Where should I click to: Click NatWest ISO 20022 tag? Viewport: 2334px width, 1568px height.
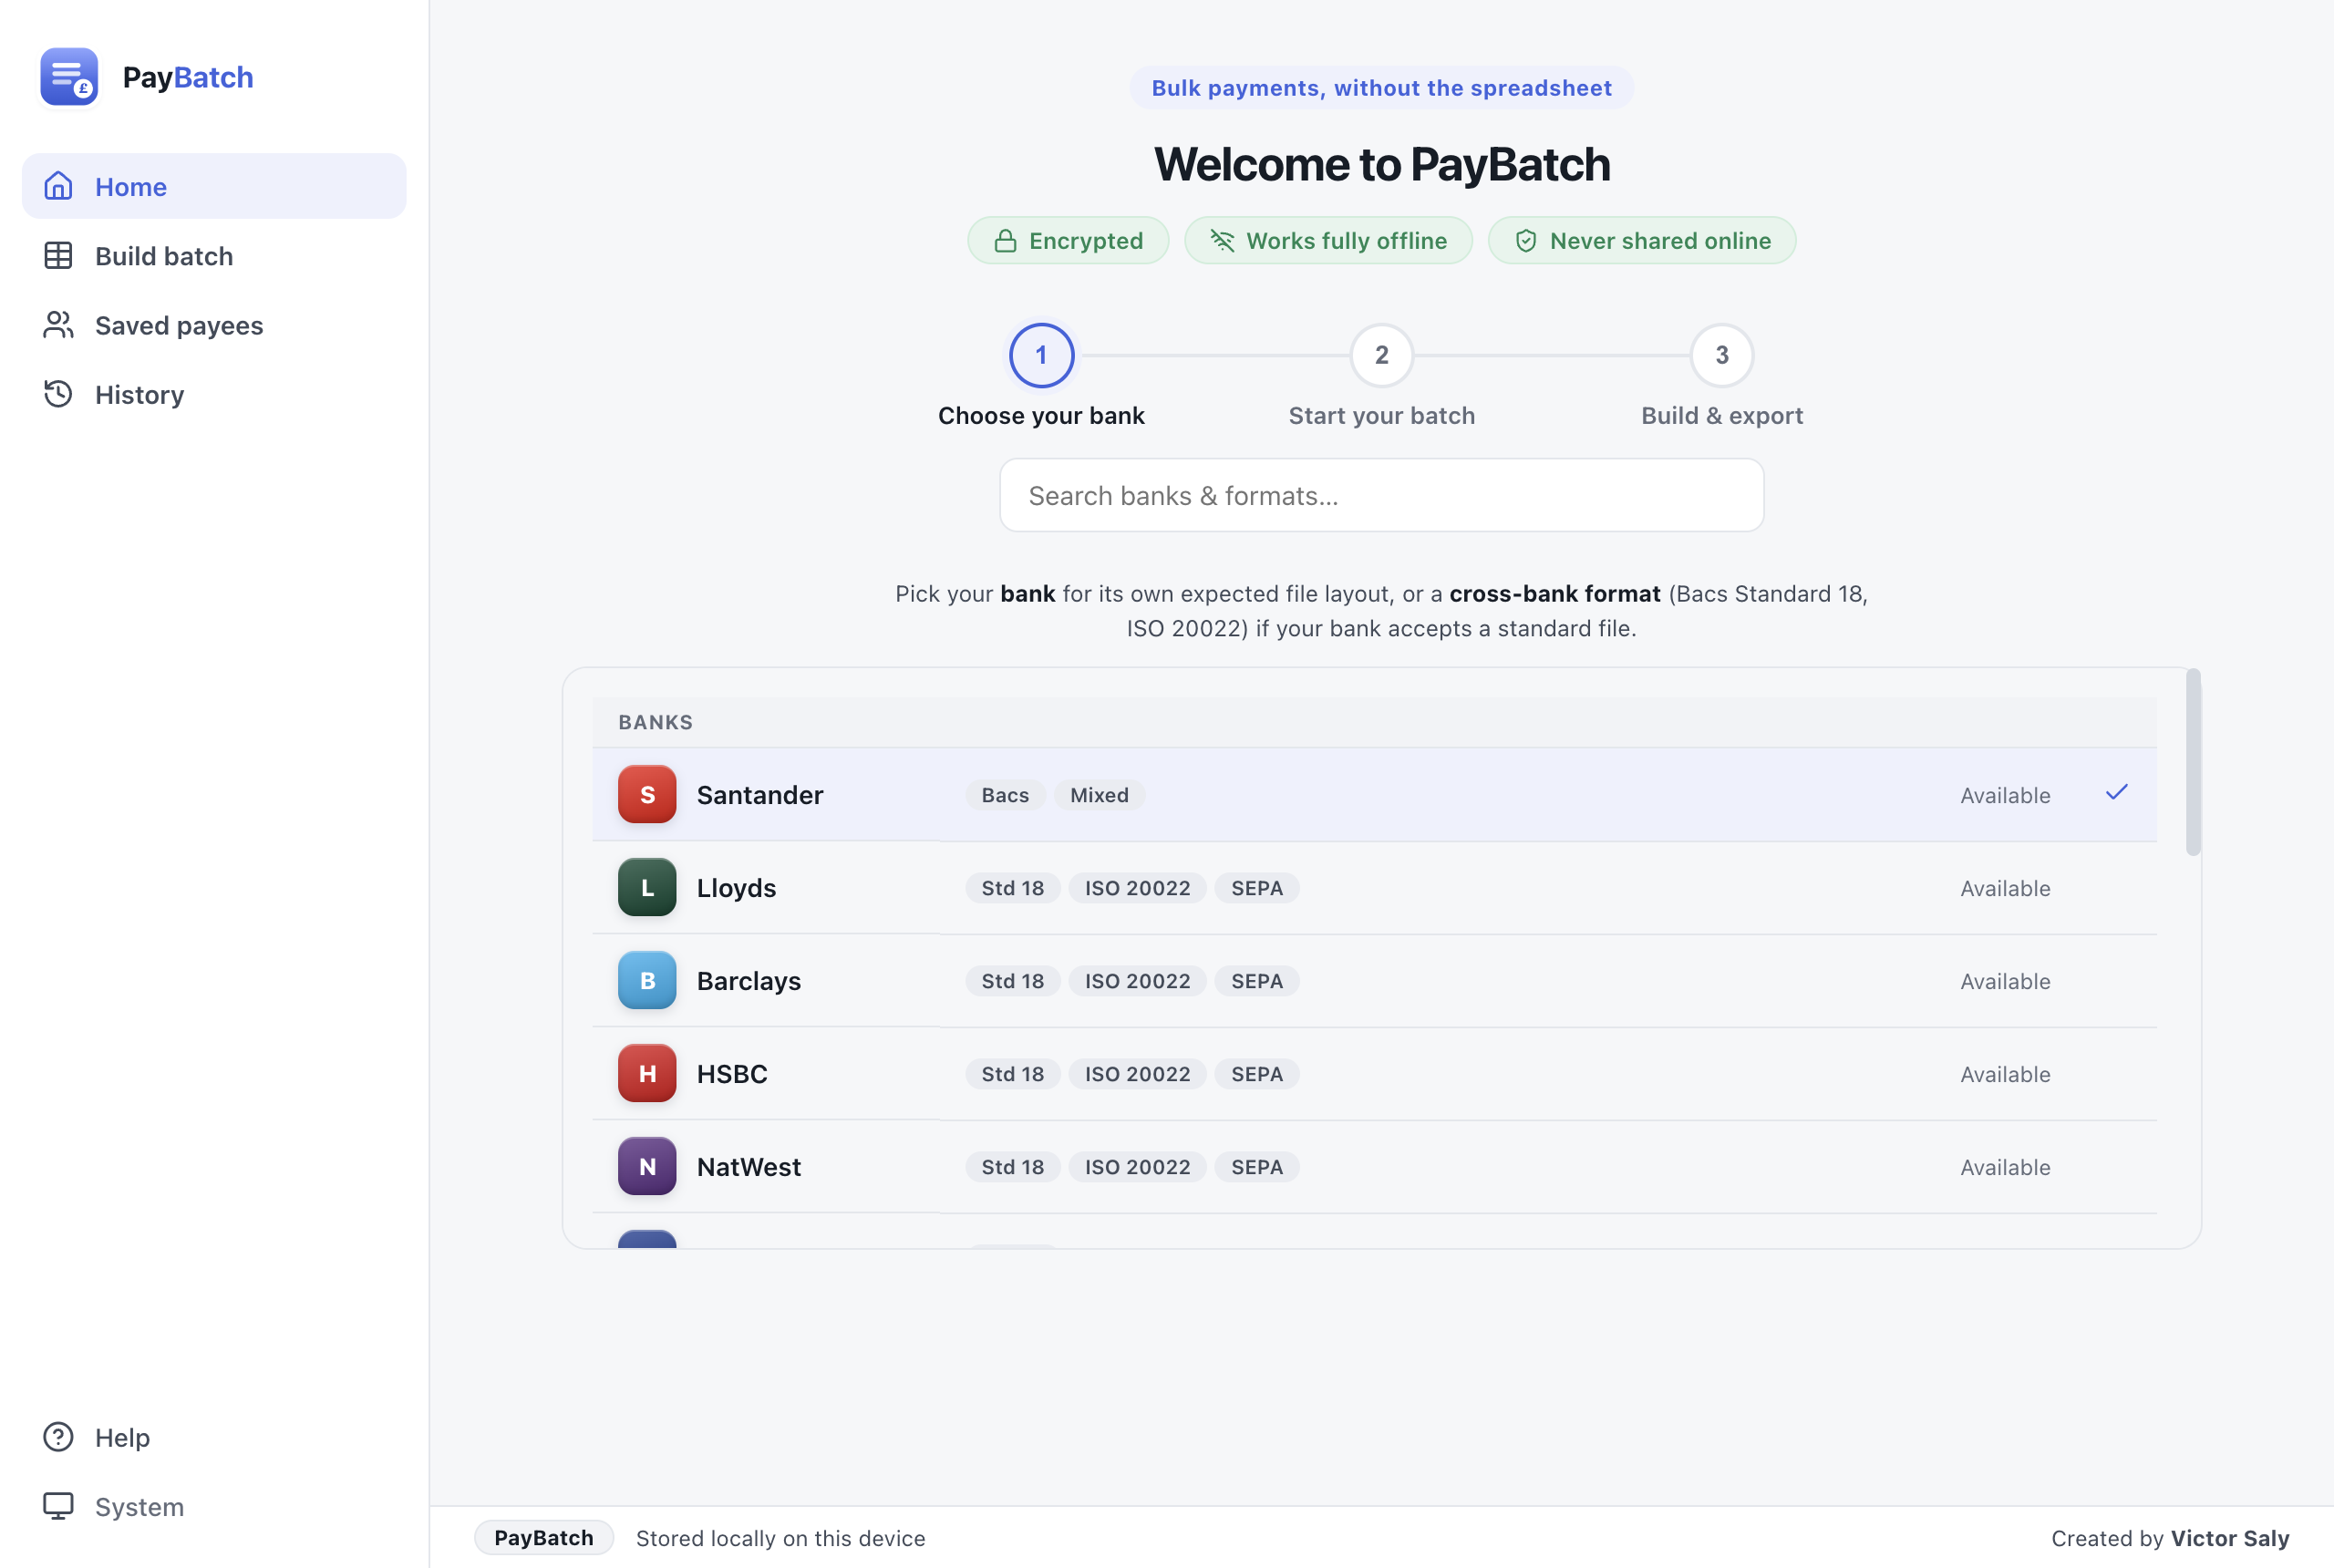pyautogui.click(x=1137, y=1167)
